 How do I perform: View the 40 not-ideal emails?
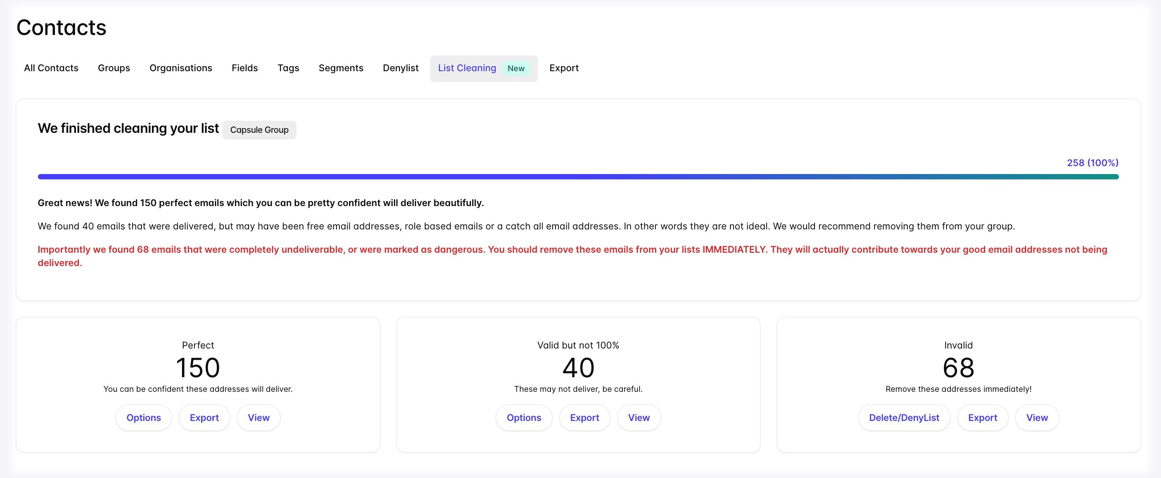tap(639, 418)
